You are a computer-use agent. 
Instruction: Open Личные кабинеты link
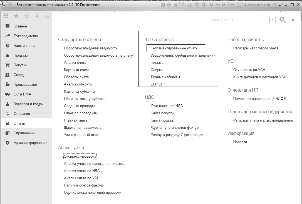tap(165, 77)
